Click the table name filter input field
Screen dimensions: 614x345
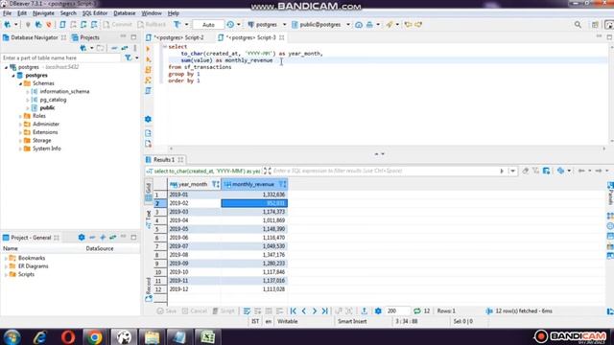pyautogui.click(x=60, y=57)
